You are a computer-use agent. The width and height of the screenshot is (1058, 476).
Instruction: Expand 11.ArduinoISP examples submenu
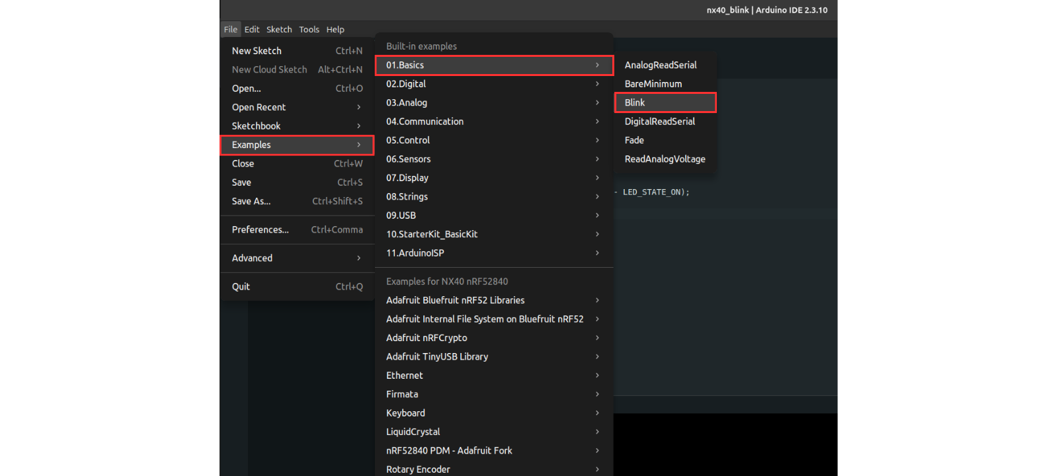(x=494, y=254)
